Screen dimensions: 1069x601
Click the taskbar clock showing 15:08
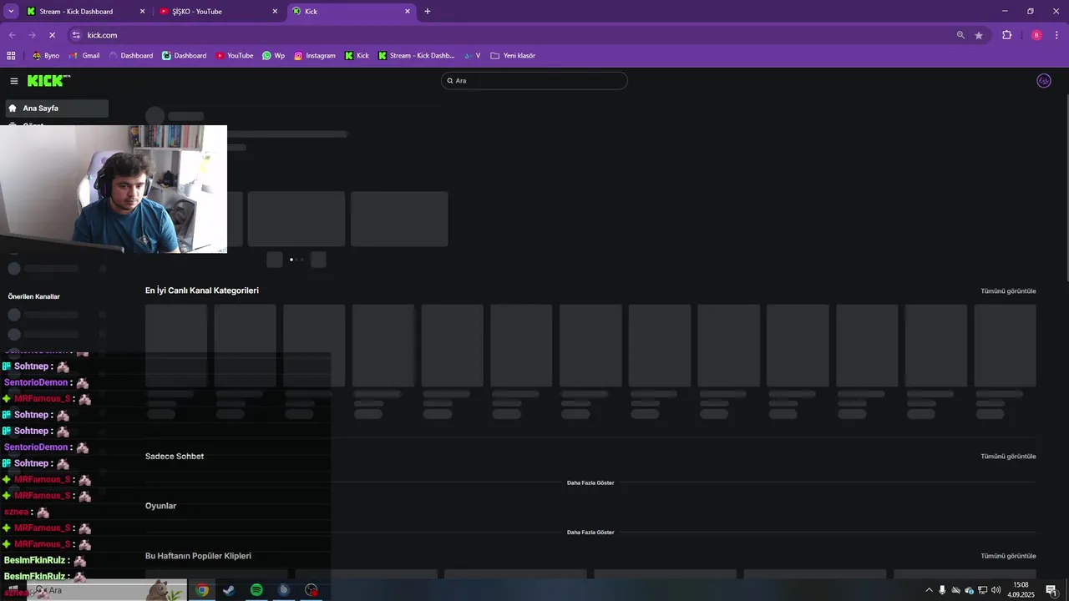(x=1021, y=590)
